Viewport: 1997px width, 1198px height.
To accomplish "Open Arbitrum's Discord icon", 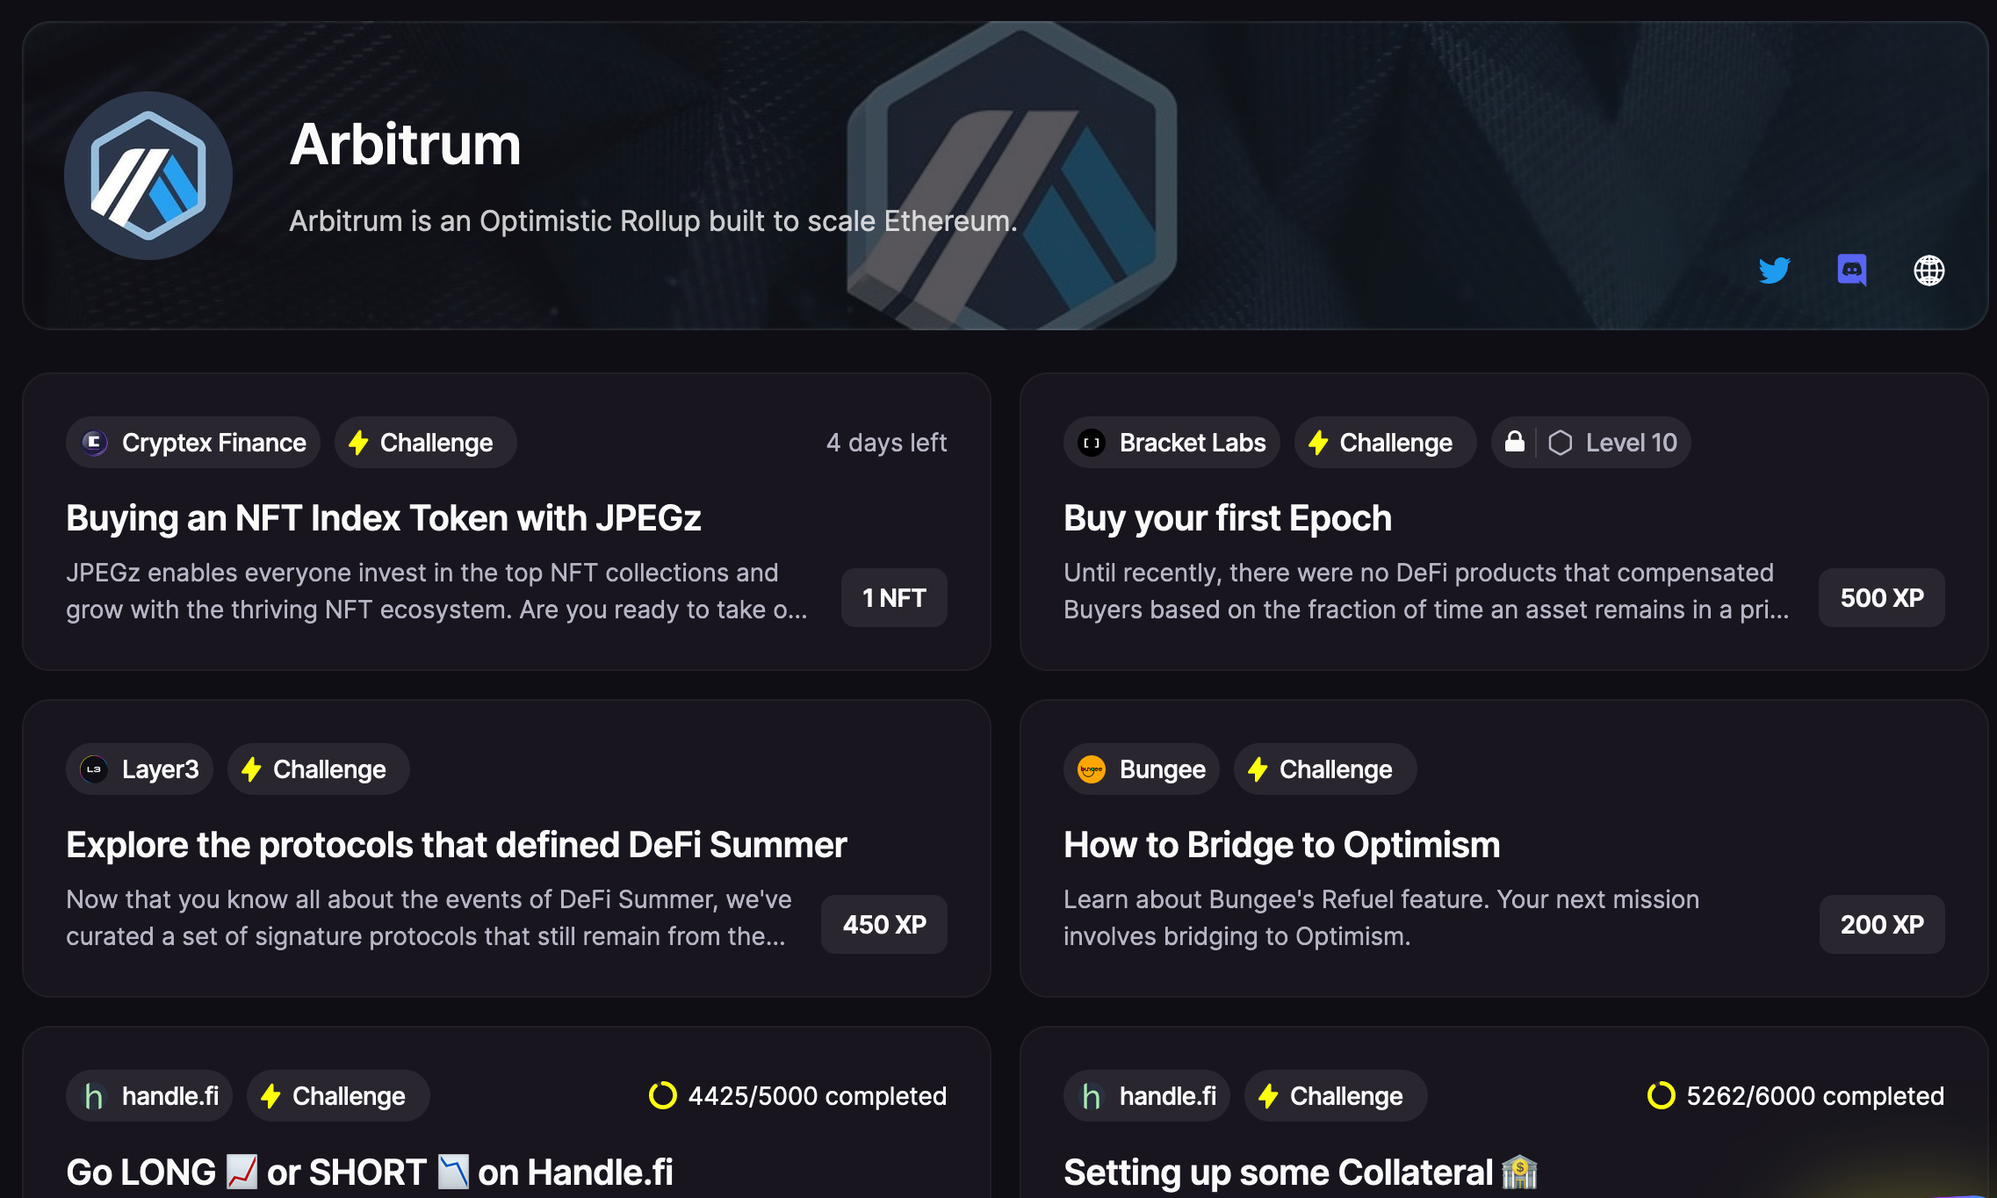I will click(1851, 271).
